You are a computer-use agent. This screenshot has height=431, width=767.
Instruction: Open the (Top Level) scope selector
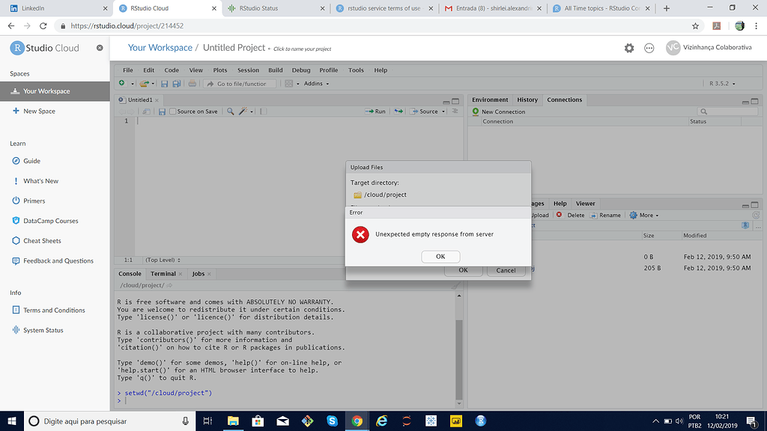[163, 260]
